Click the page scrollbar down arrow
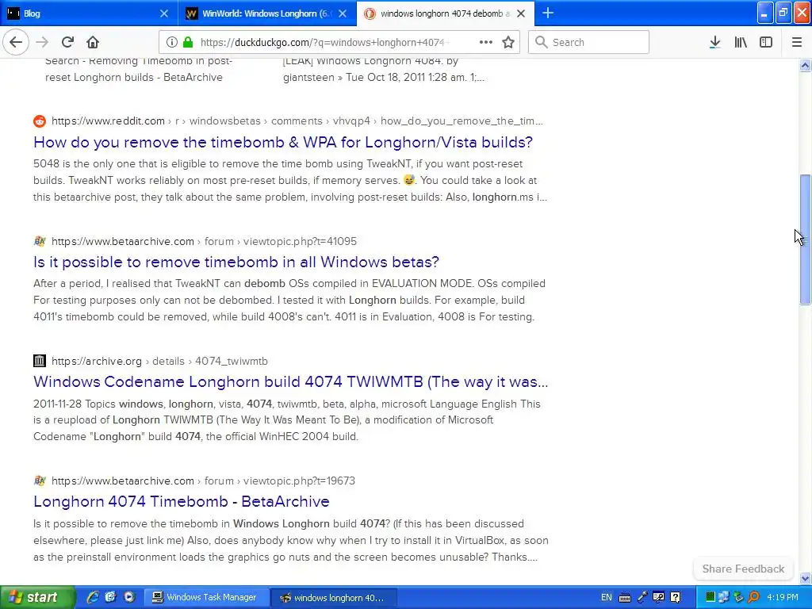The image size is (812, 609). (805, 578)
